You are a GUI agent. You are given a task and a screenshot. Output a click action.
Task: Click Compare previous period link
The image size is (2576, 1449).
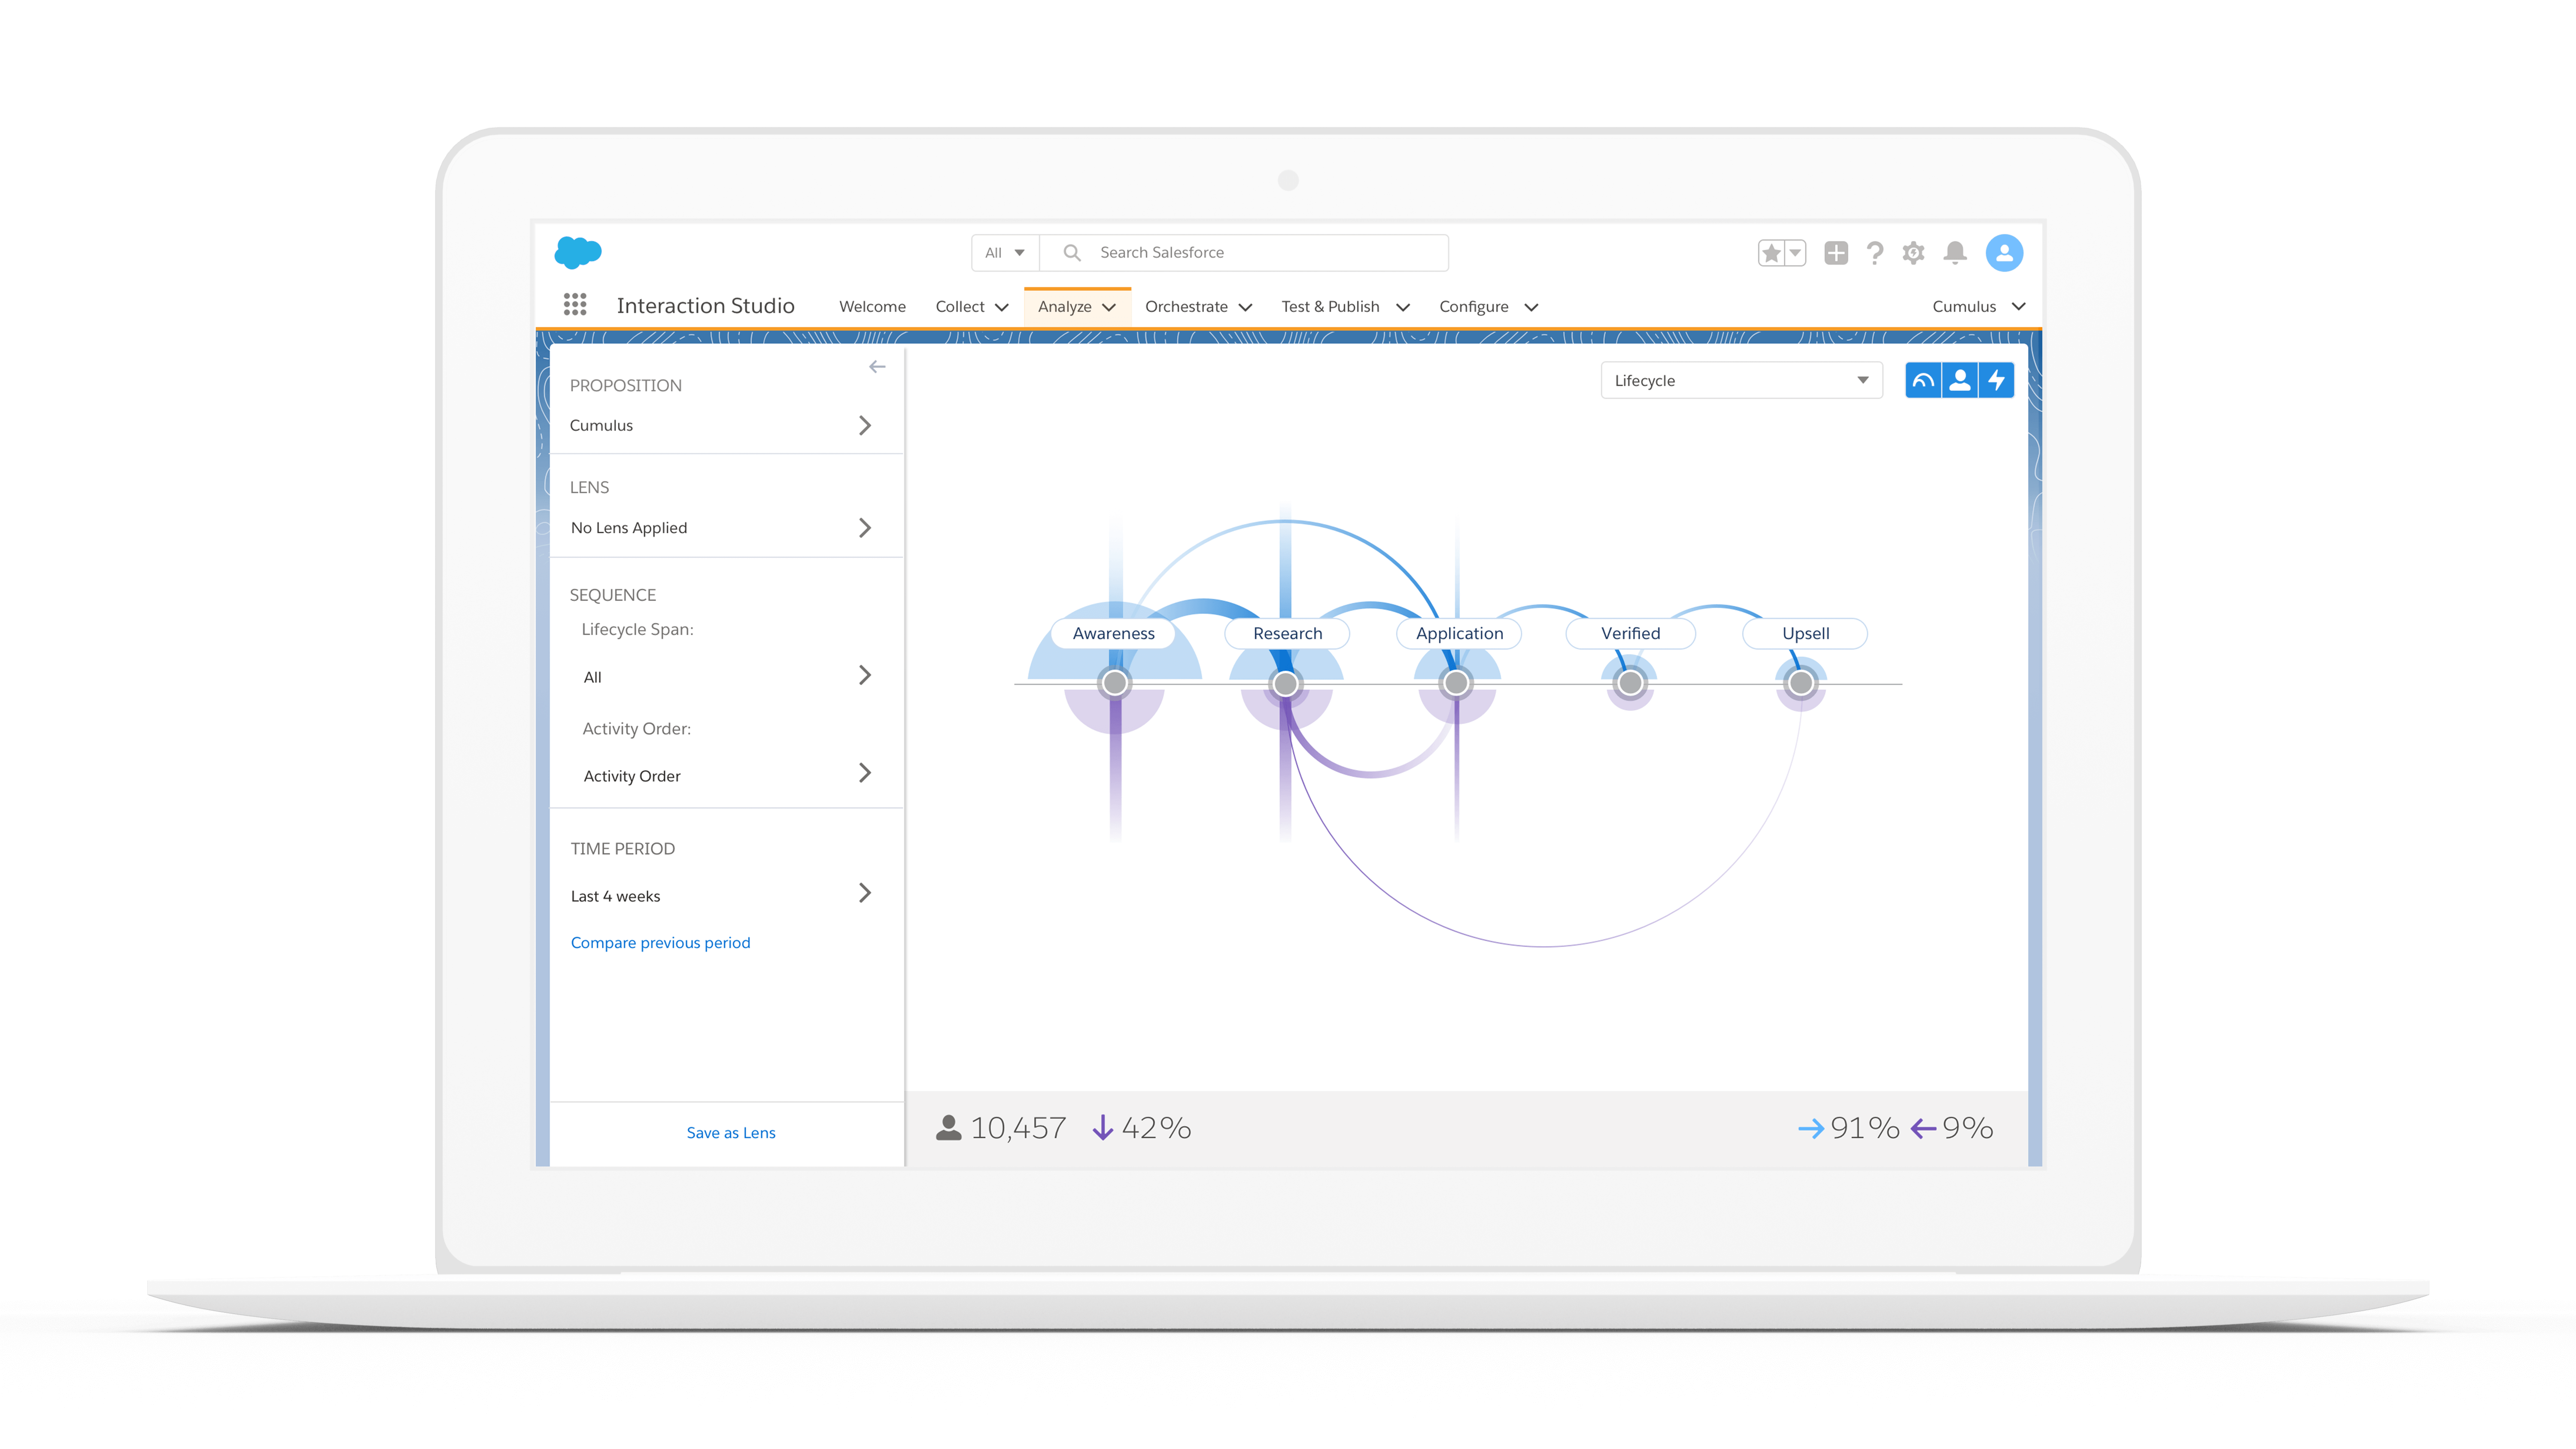(x=660, y=942)
